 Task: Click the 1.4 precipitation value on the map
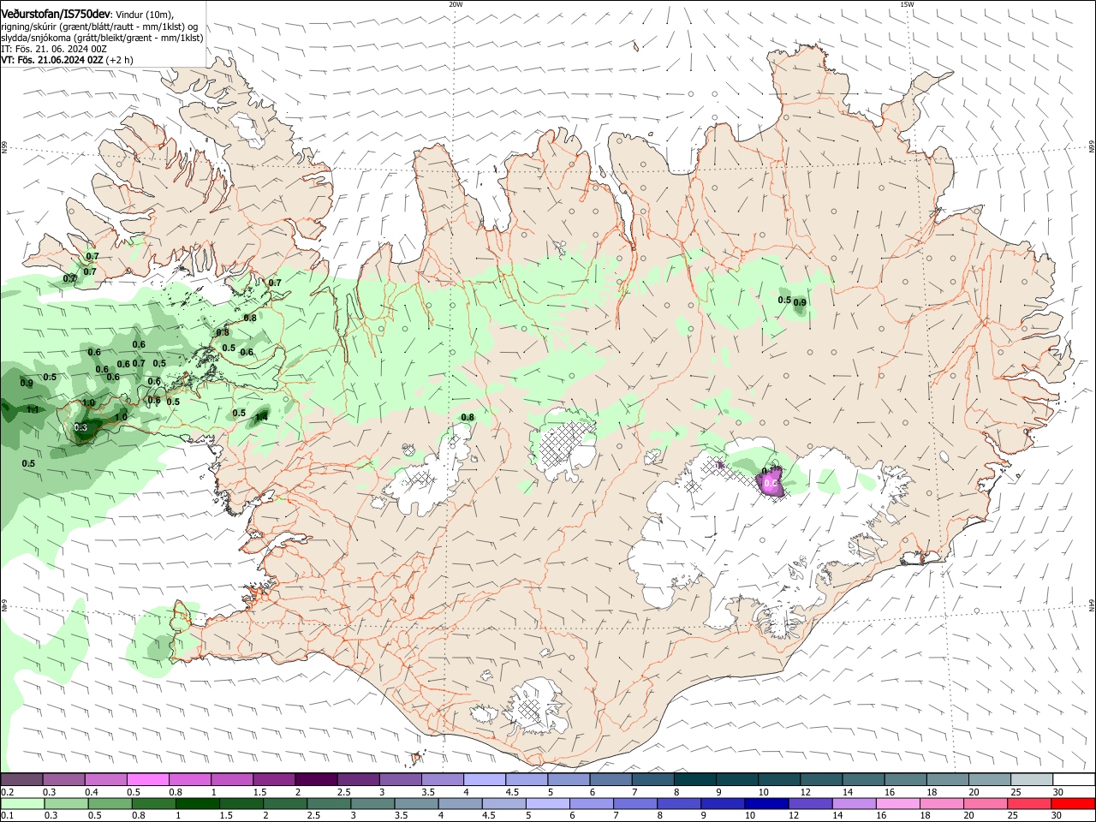click(x=261, y=416)
